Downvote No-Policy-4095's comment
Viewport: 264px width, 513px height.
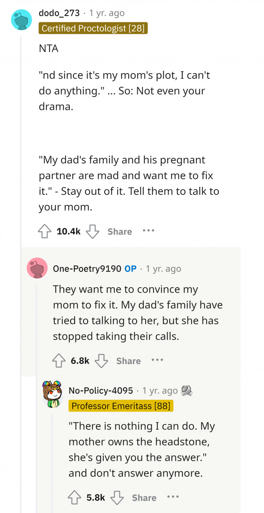coord(117,498)
